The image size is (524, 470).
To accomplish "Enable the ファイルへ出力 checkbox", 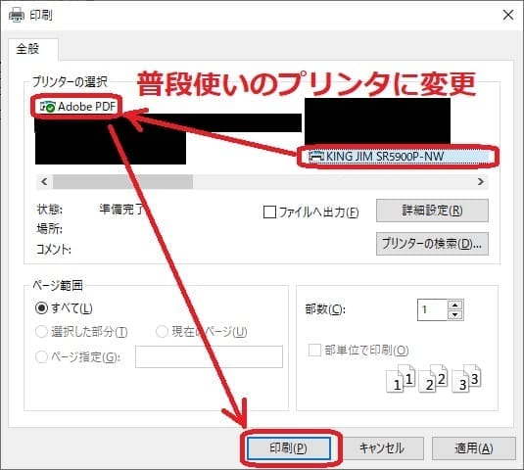I will 269,212.
